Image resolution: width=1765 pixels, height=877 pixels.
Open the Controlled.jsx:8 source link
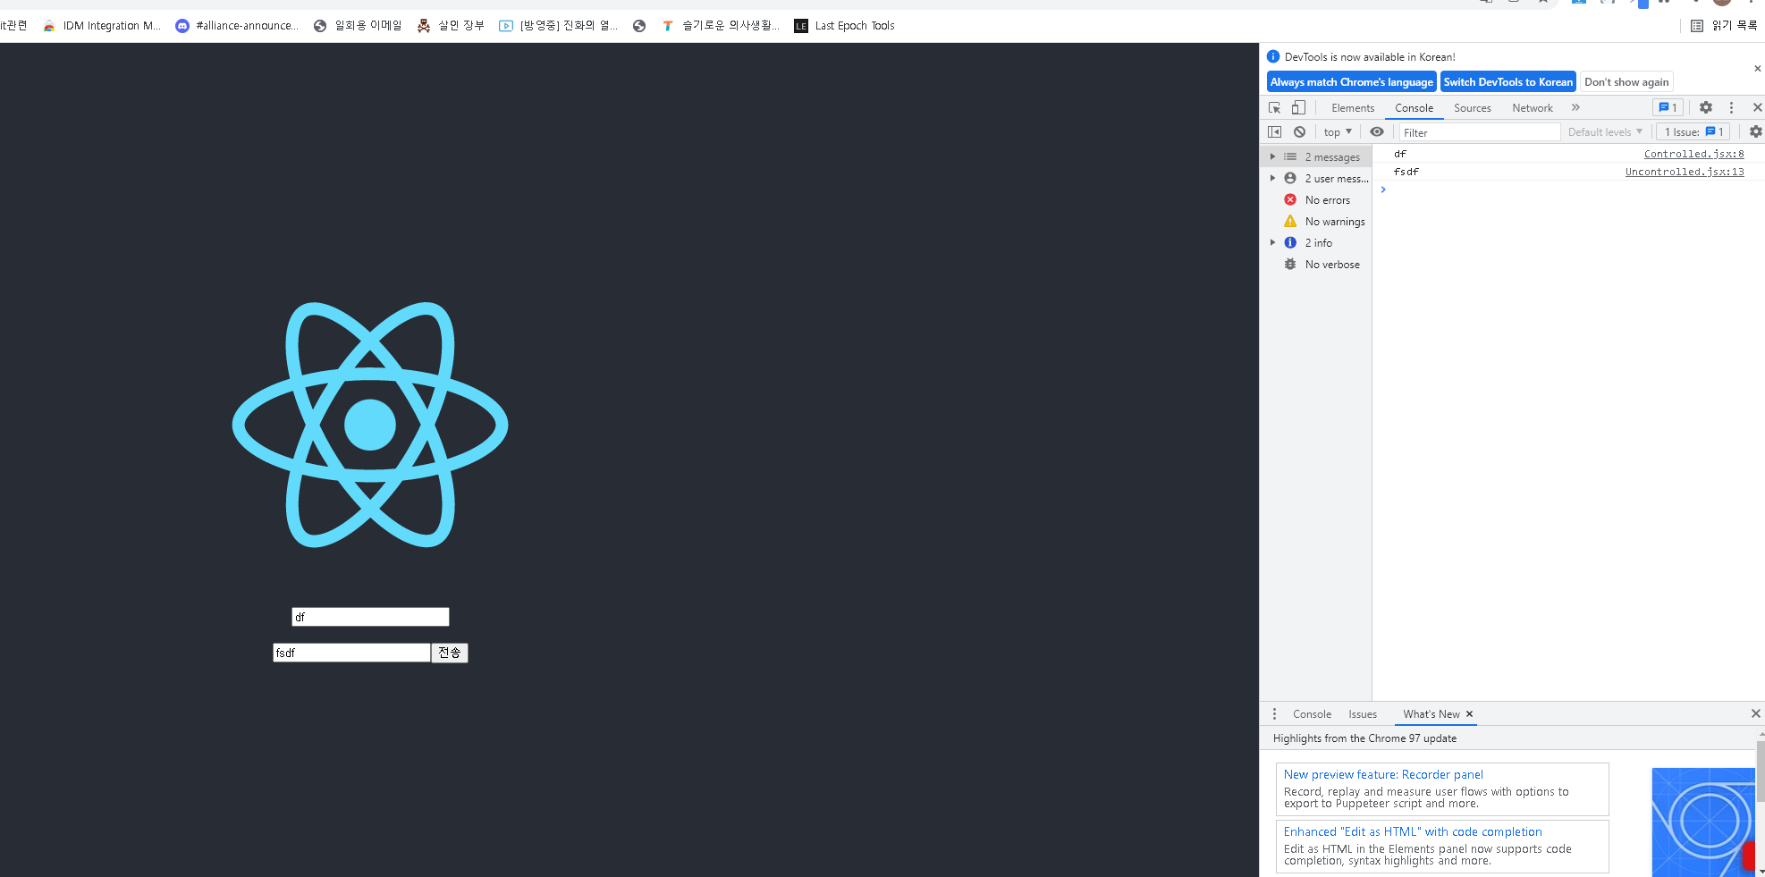point(1693,154)
